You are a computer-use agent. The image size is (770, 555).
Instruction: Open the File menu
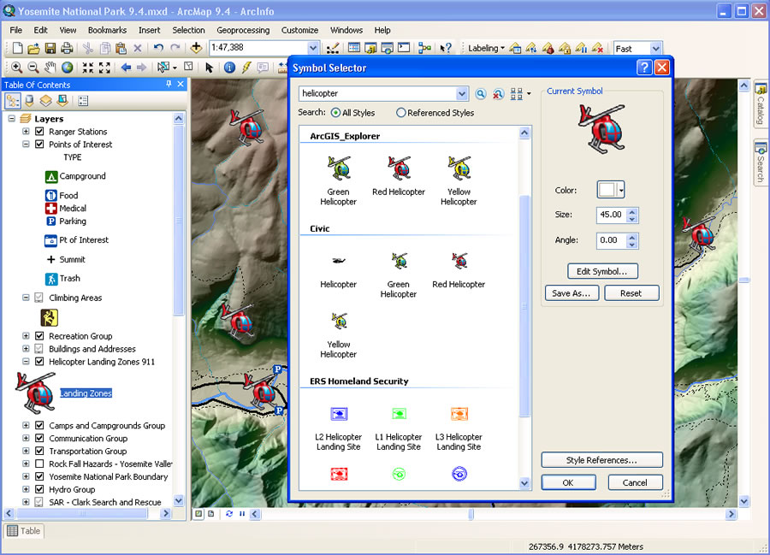pyautogui.click(x=16, y=30)
